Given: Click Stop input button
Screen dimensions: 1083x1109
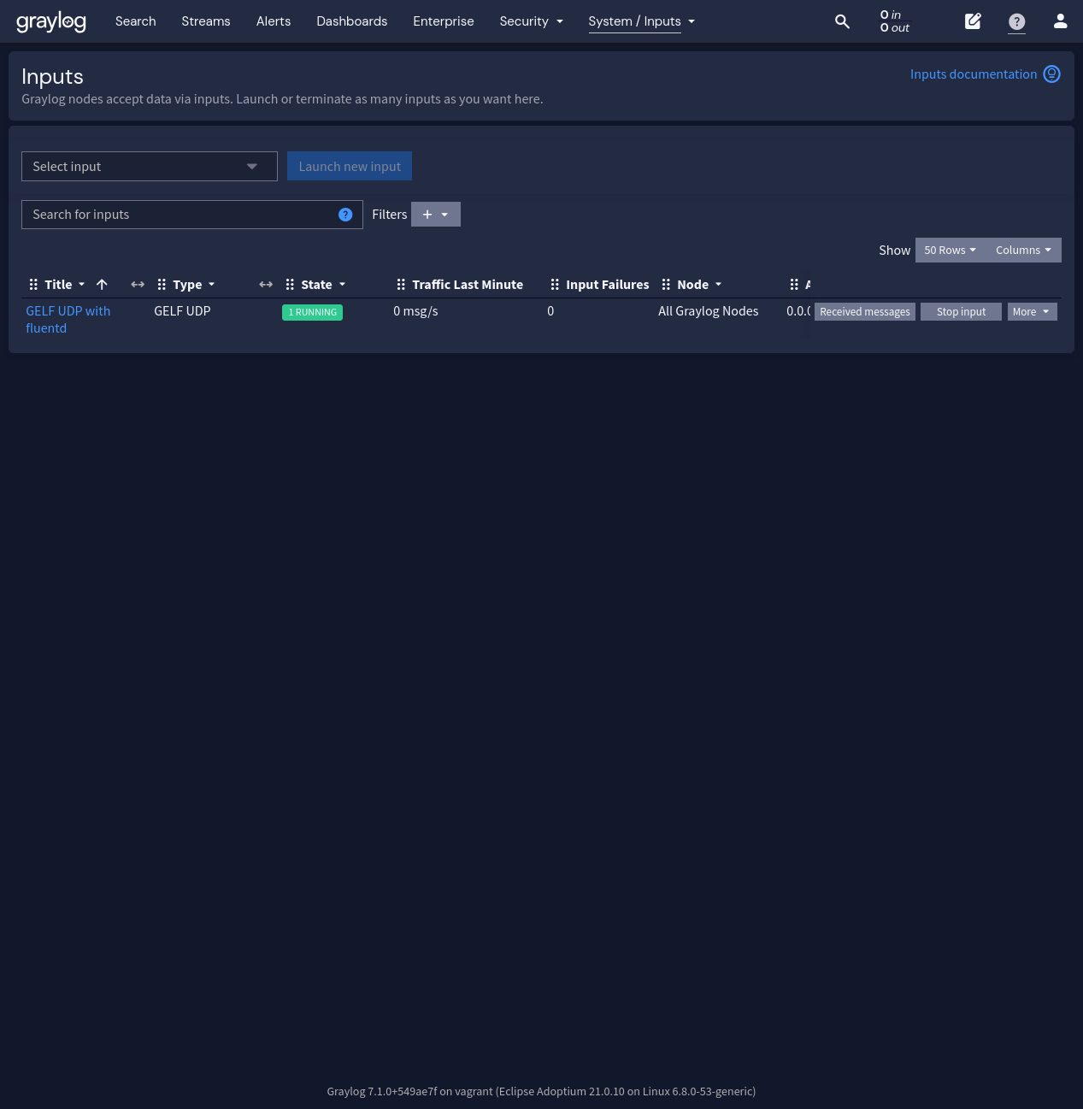Looking at the screenshot, I should (x=961, y=312).
